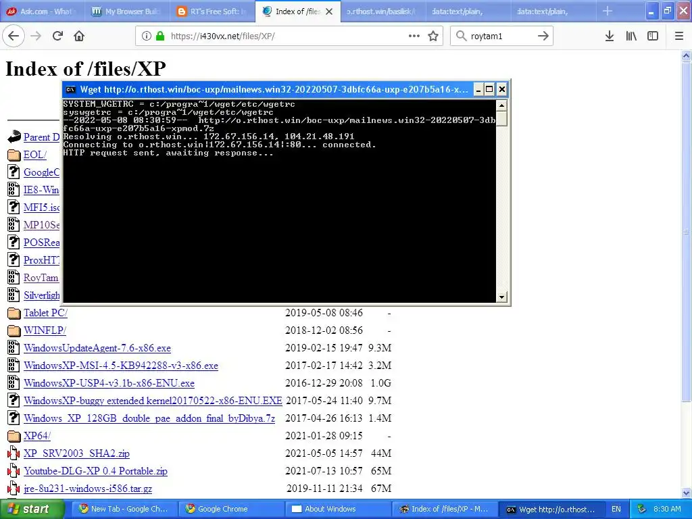
Task: Bookmark this page with the star icon
Action: pos(433,36)
